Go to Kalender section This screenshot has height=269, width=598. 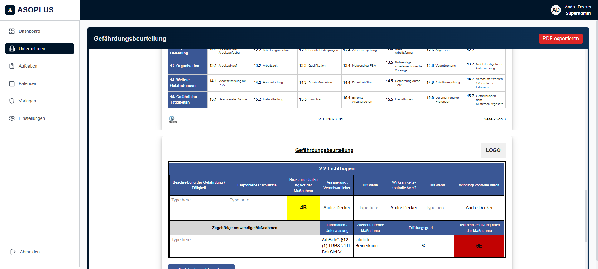tap(40, 83)
